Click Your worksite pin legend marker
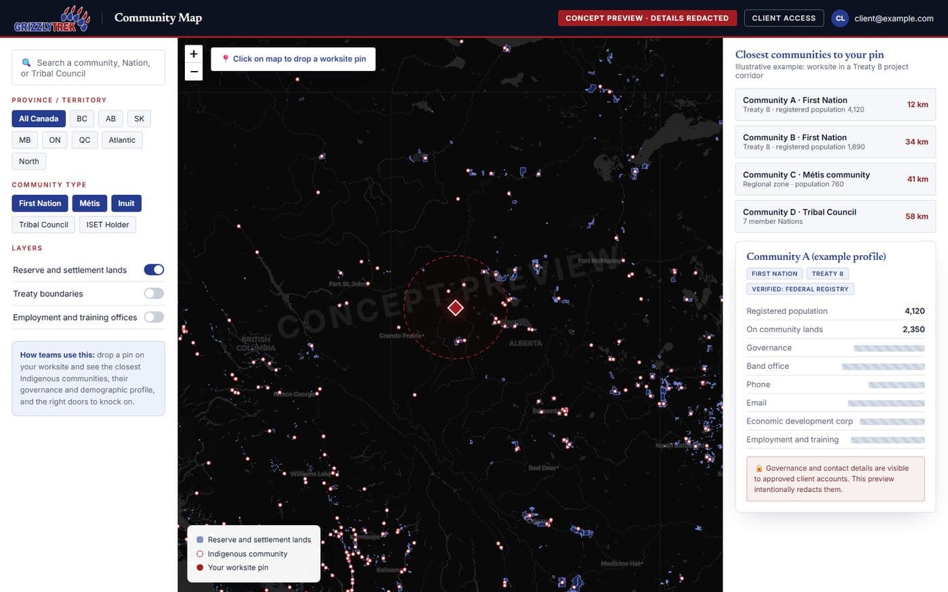 click(200, 568)
